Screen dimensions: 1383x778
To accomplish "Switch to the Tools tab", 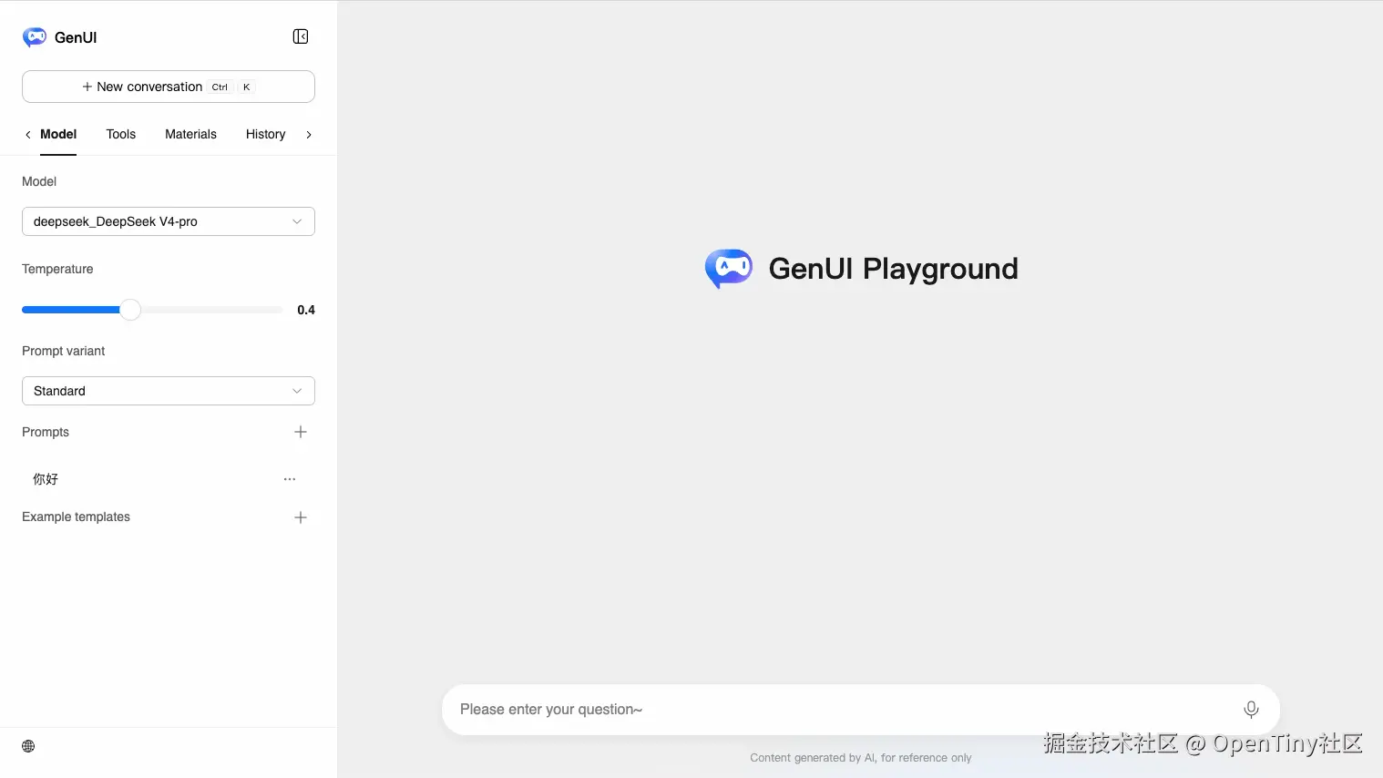I will [x=120, y=134].
